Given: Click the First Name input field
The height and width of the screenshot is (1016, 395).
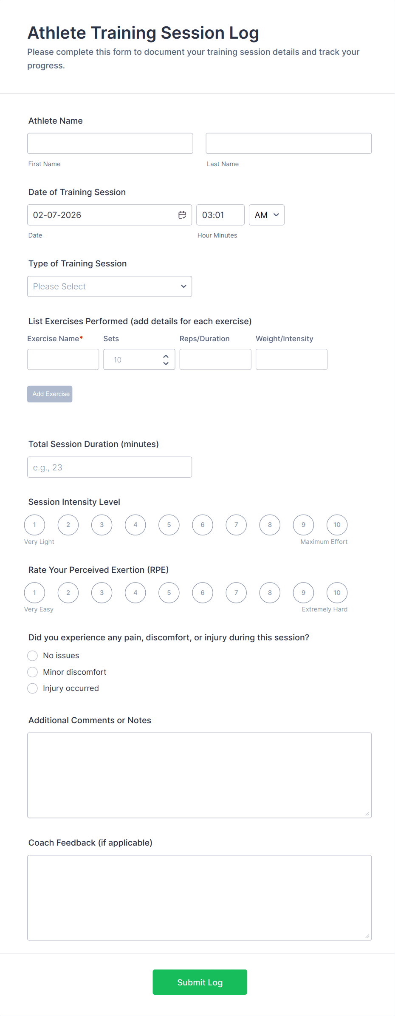Looking at the screenshot, I should pyautogui.click(x=110, y=144).
